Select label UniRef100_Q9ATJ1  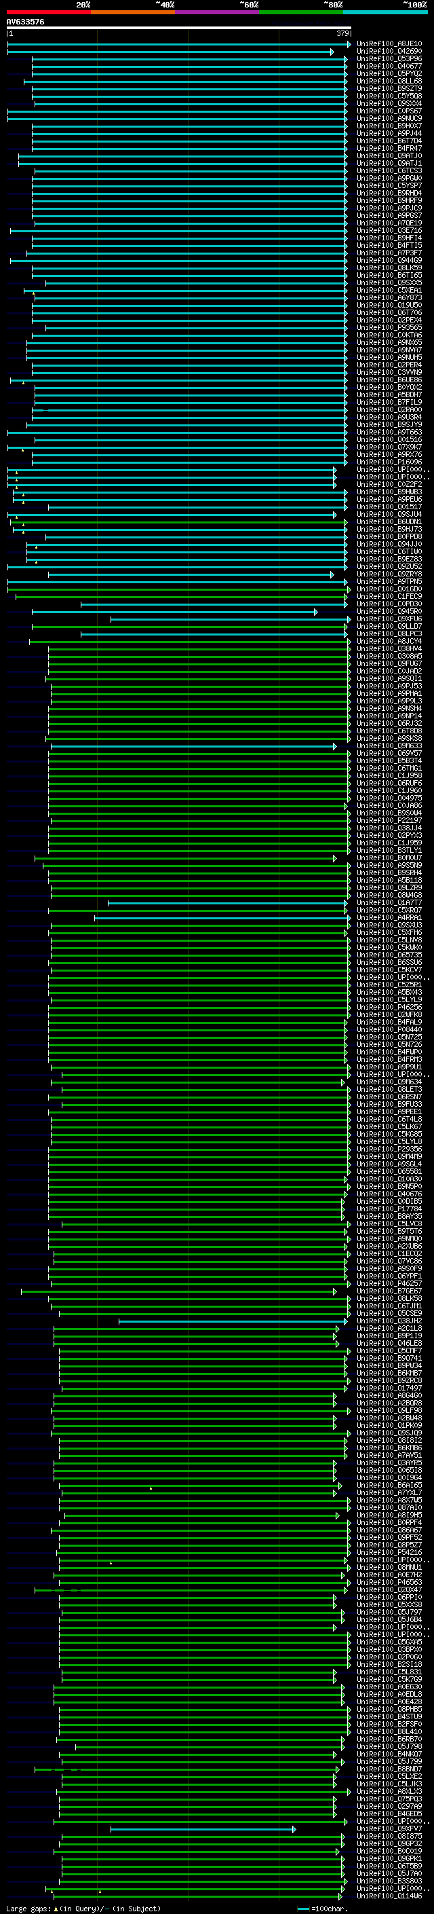point(389,164)
